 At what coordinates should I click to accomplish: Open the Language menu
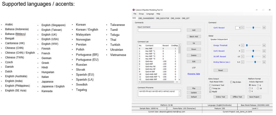click(150, 14)
